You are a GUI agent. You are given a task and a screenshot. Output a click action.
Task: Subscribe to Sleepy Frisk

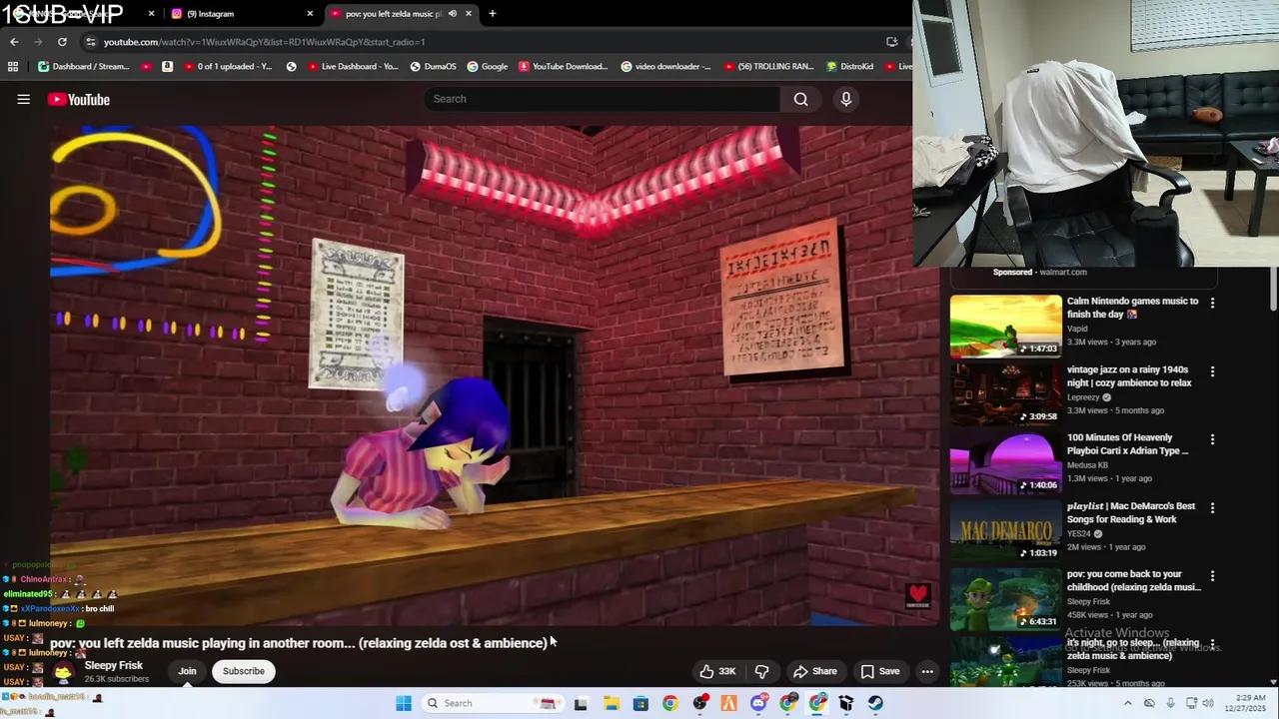tap(243, 671)
